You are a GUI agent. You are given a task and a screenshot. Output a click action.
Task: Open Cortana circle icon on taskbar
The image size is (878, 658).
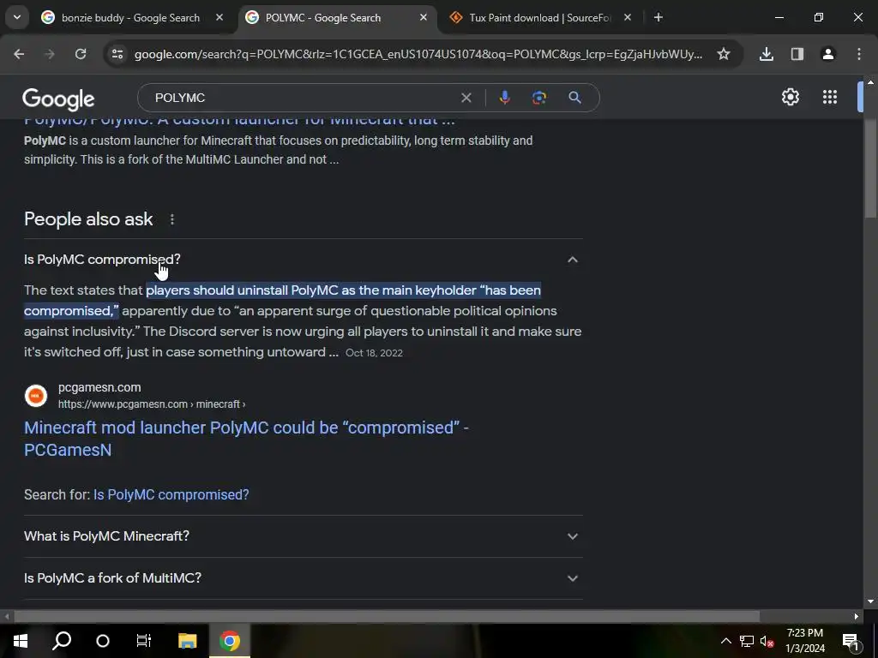click(x=103, y=641)
